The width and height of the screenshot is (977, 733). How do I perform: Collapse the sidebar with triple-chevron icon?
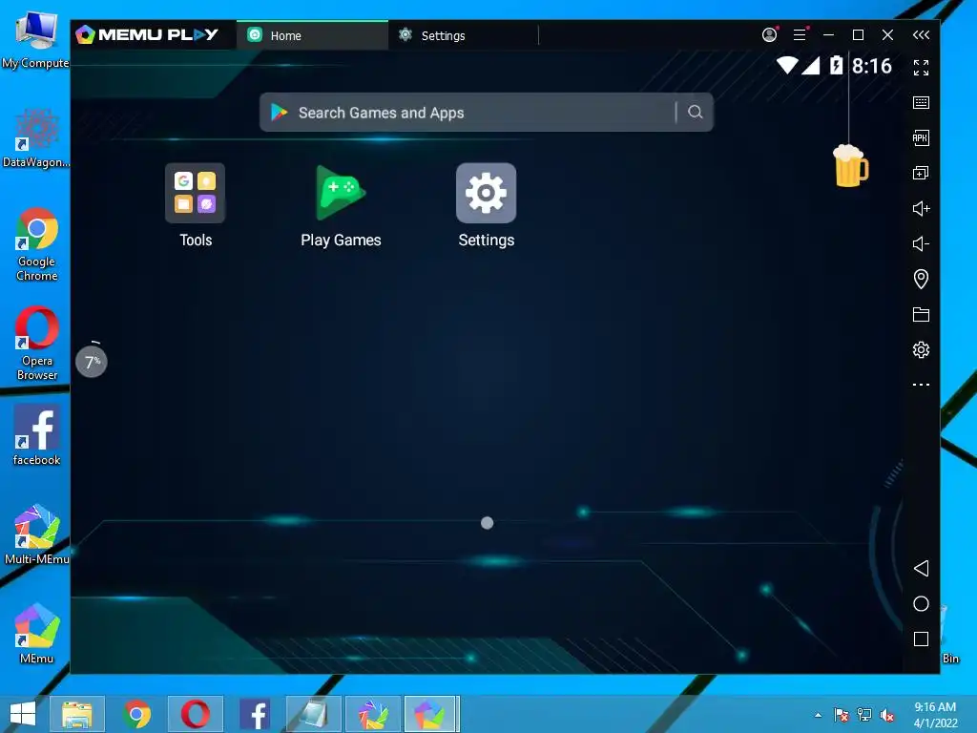pos(921,35)
